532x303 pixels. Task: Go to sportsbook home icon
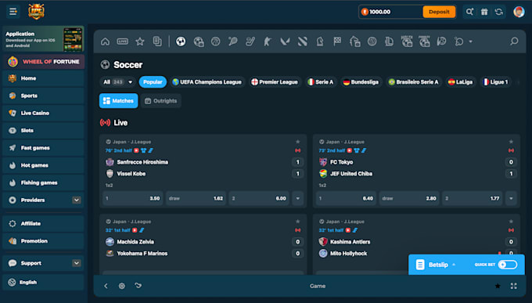pos(105,41)
